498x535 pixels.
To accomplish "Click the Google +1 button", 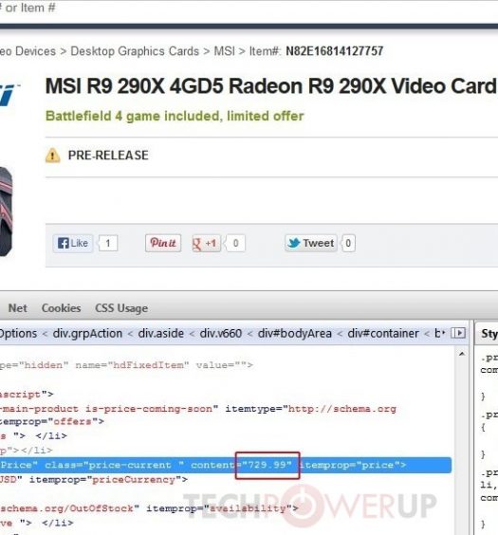I will (x=206, y=243).
